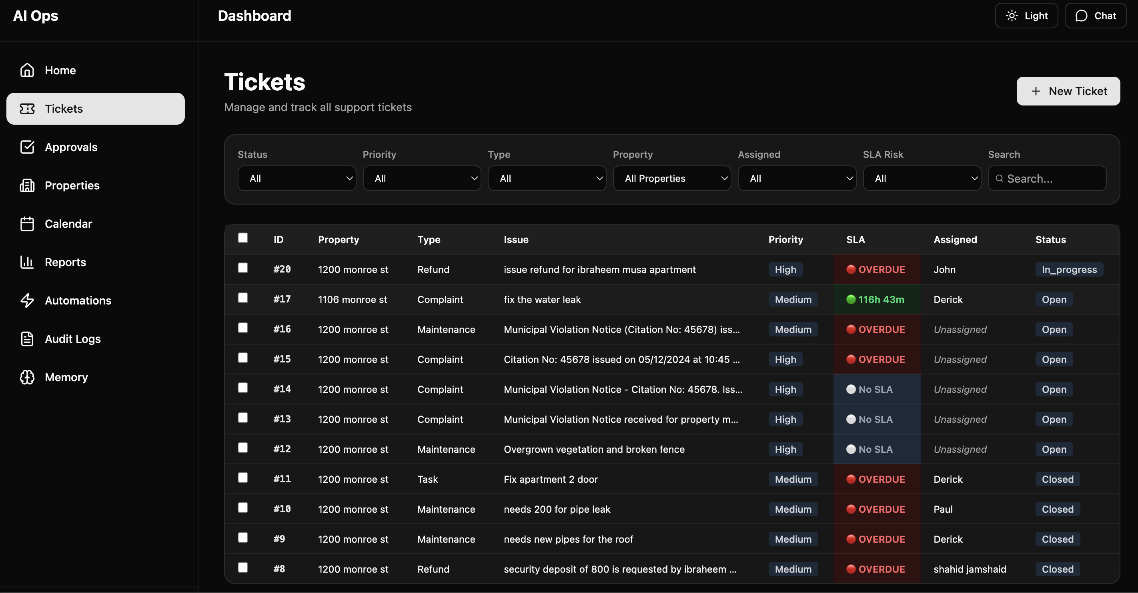The width and height of the screenshot is (1138, 593).
Task: Open the Calendar icon in sidebar
Action: (27, 224)
